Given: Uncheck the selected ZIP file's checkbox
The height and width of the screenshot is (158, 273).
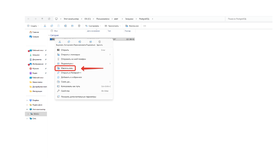Looking at the screenshot, I should [51, 39].
